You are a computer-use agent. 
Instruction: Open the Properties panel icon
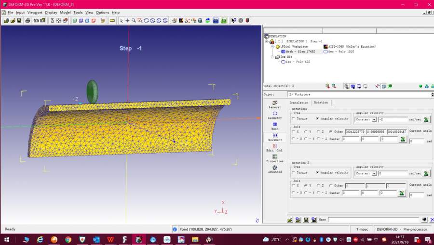[275, 157]
